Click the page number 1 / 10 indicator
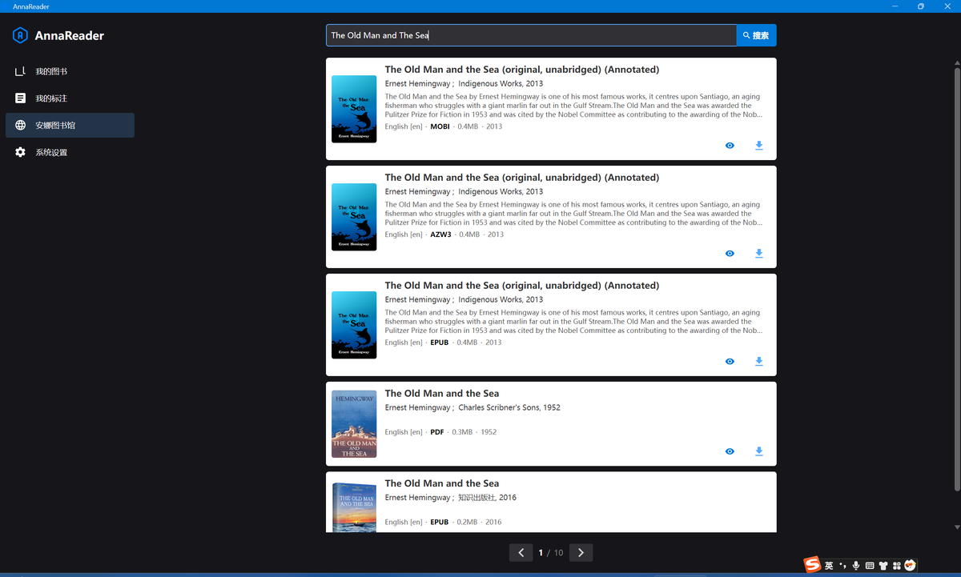This screenshot has height=577, width=961. (x=551, y=553)
